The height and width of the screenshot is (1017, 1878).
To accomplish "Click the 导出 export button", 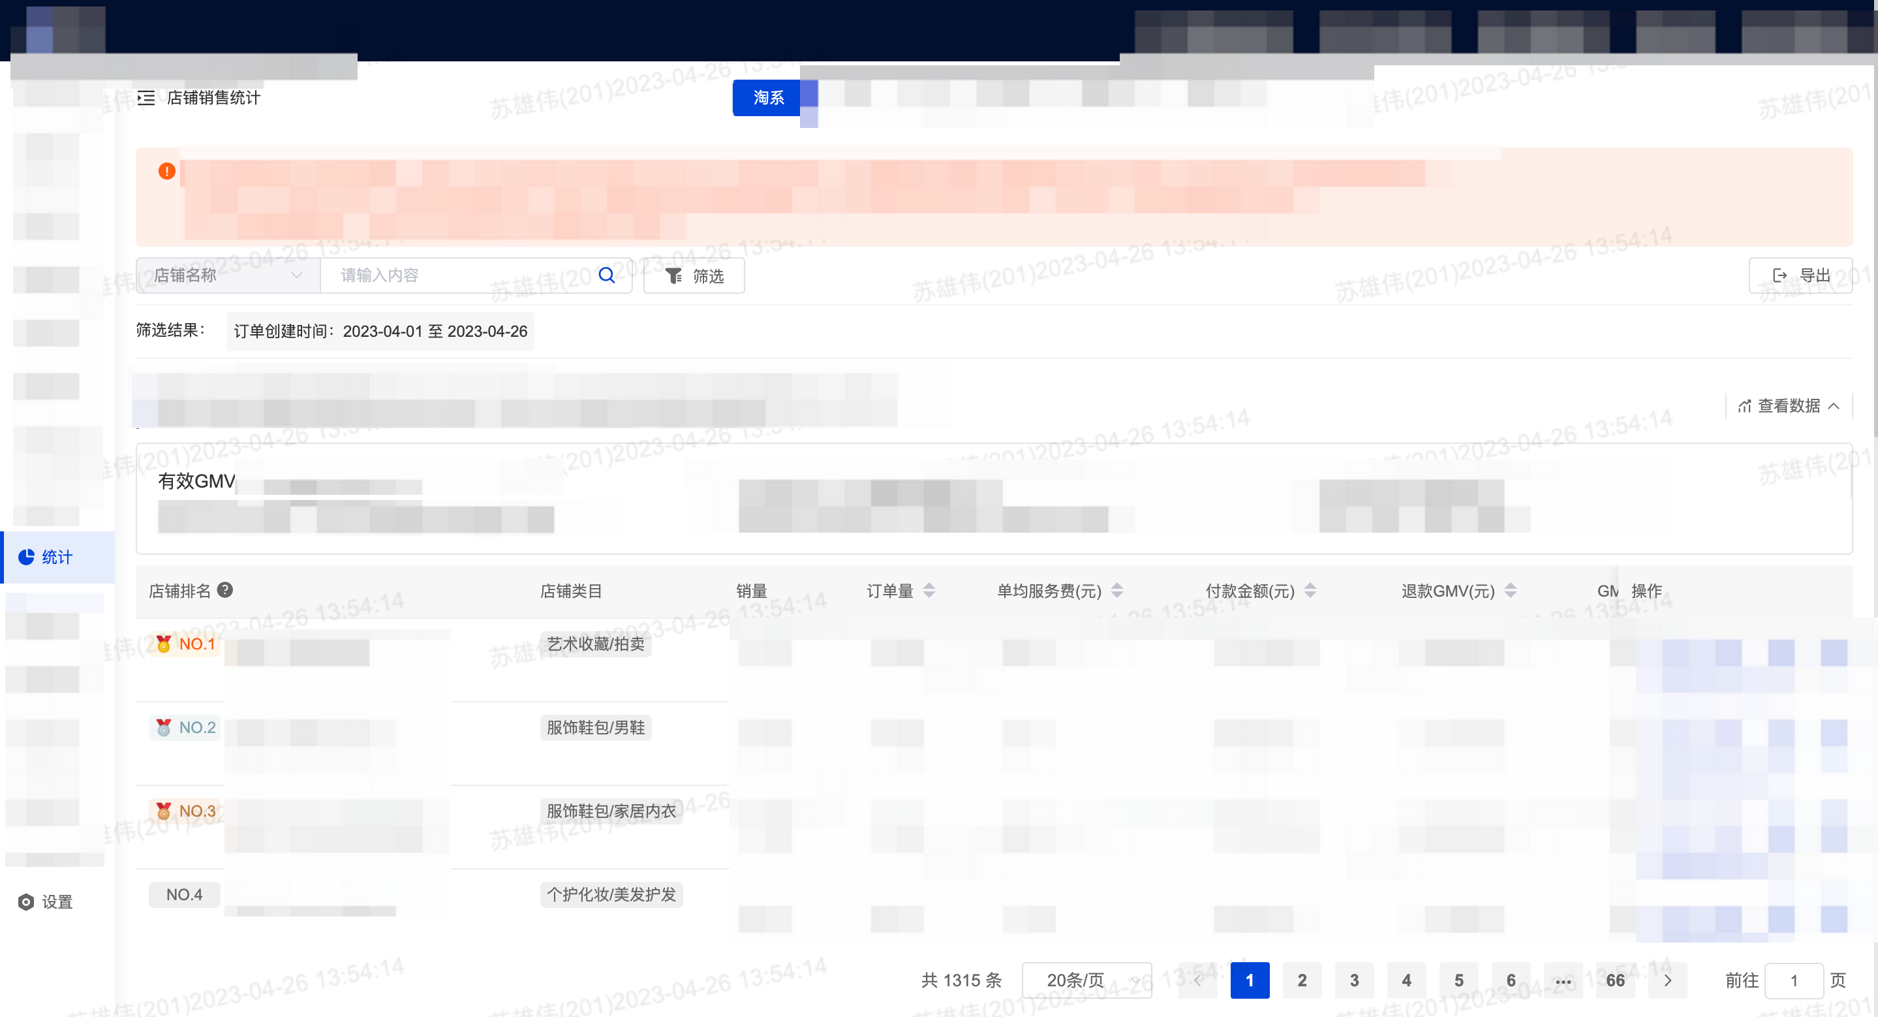I will tap(1801, 275).
